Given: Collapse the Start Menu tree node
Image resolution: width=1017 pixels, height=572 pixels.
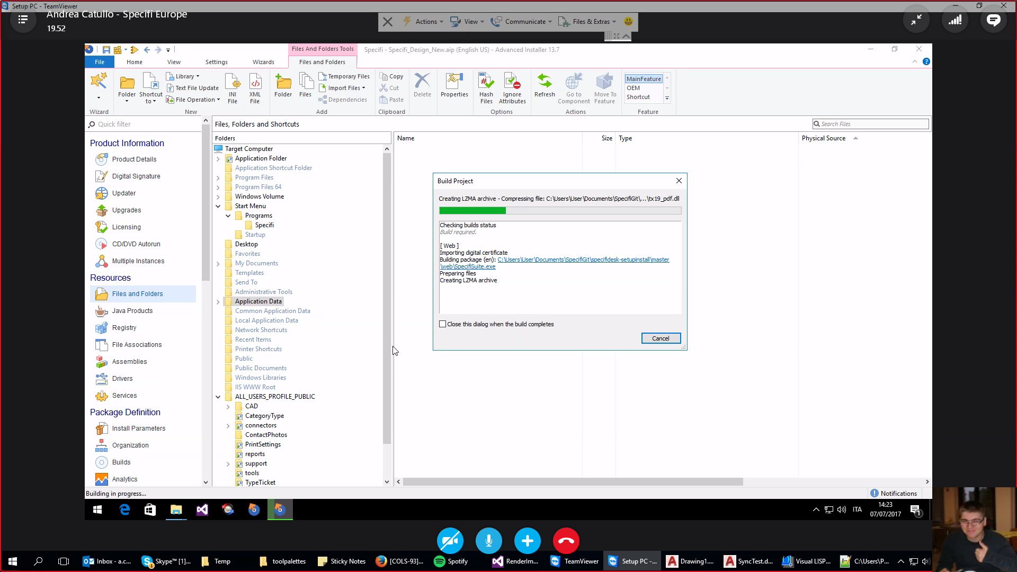Looking at the screenshot, I should (218, 207).
